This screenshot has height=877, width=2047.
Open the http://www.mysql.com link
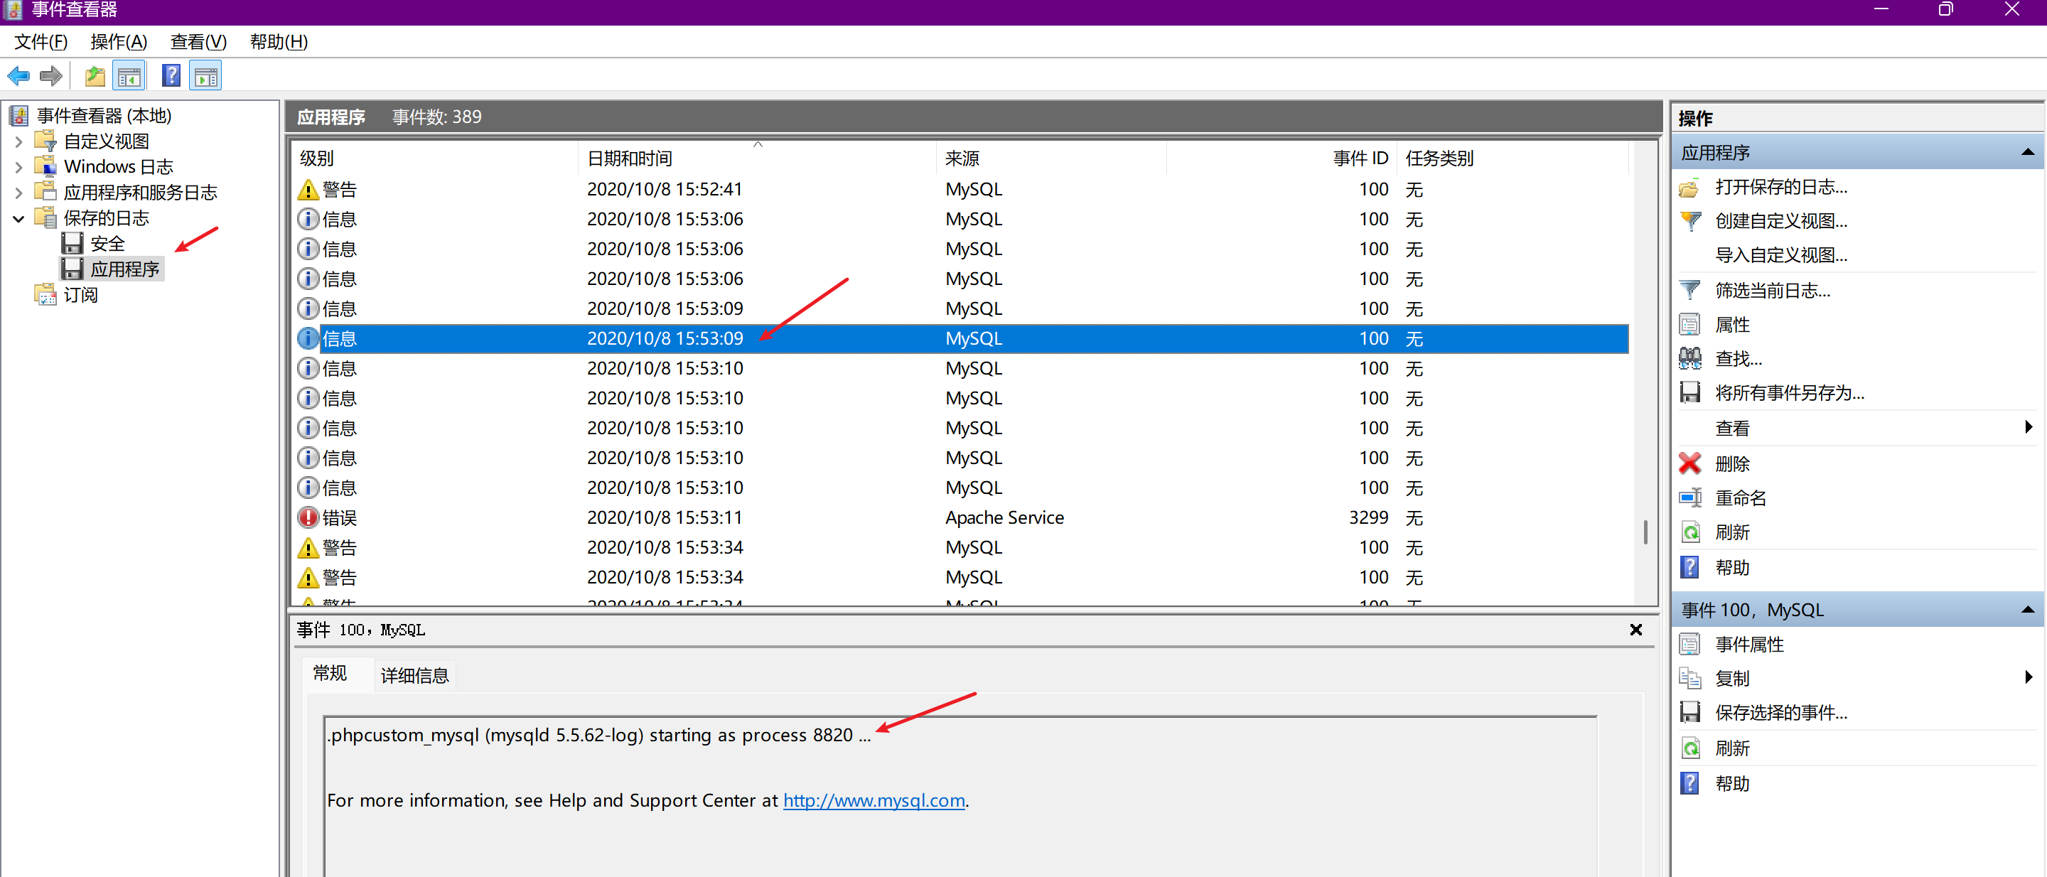click(874, 801)
